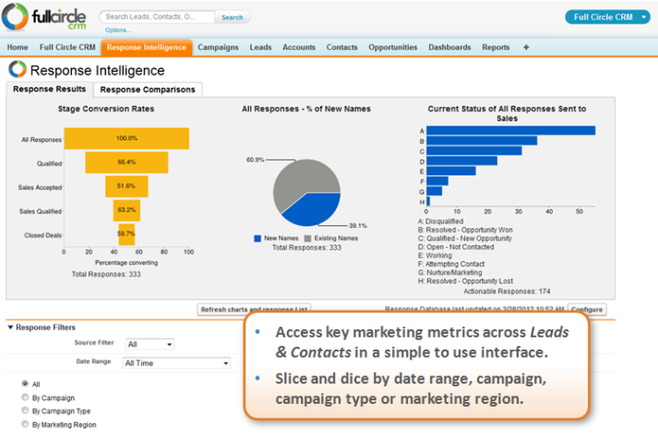Screen dimensions: 658x438
Task: Go to the Home tab
Action: point(18,47)
